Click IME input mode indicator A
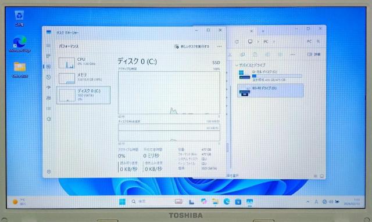Viewport: 372px width, 222px height. coord(316,202)
